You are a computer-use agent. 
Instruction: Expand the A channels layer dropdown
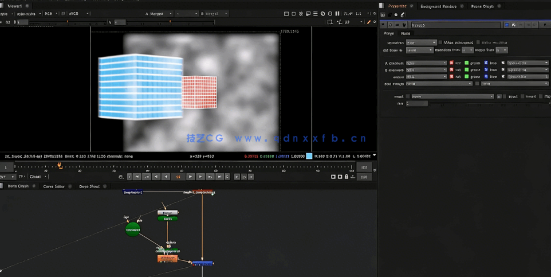tap(426, 63)
